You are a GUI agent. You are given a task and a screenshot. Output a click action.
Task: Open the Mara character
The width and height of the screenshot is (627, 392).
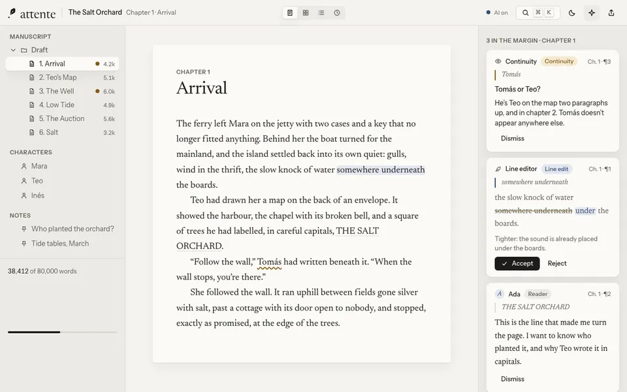pos(39,166)
